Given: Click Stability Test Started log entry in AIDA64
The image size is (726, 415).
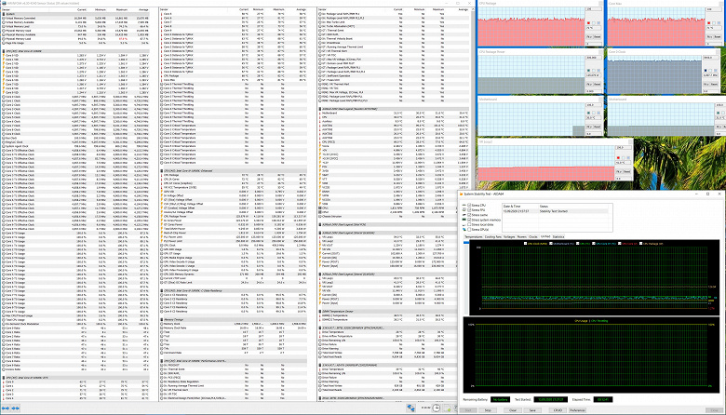Looking at the screenshot, I should (x=554, y=211).
